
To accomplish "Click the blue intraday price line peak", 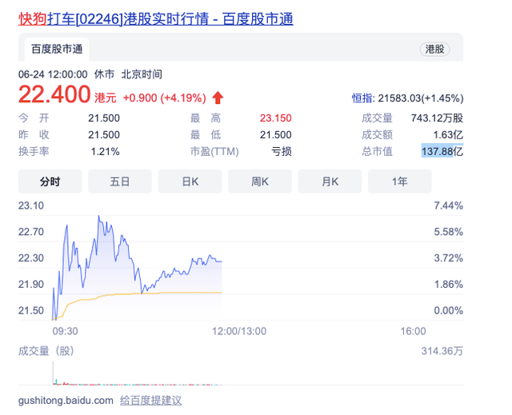I will (99, 217).
